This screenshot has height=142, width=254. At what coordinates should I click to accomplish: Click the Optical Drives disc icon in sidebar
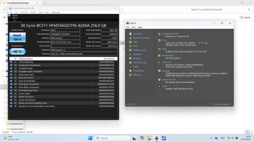[130, 63]
